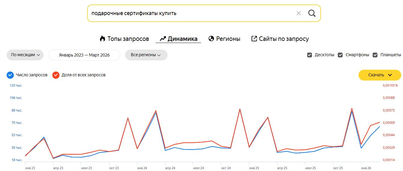Click the апр 25 axis label
Viewport: 403px width, 171px height.
pyautogui.click(x=282, y=168)
